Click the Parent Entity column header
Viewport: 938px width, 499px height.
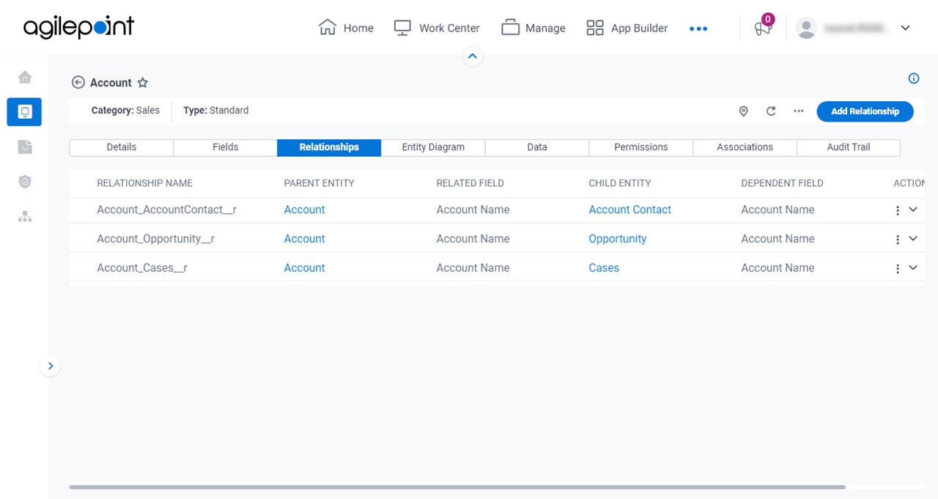coord(319,183)
